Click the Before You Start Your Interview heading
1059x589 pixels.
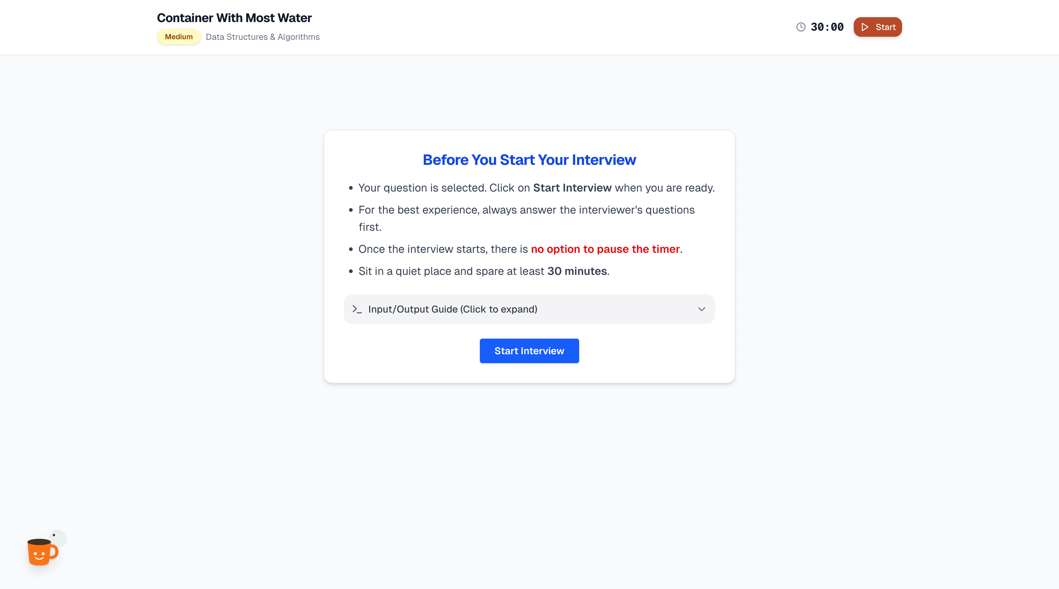pyautogui.click(x=529, y=159)
